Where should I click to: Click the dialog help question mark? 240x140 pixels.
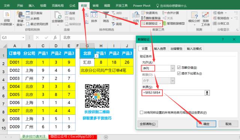(223, 39)
